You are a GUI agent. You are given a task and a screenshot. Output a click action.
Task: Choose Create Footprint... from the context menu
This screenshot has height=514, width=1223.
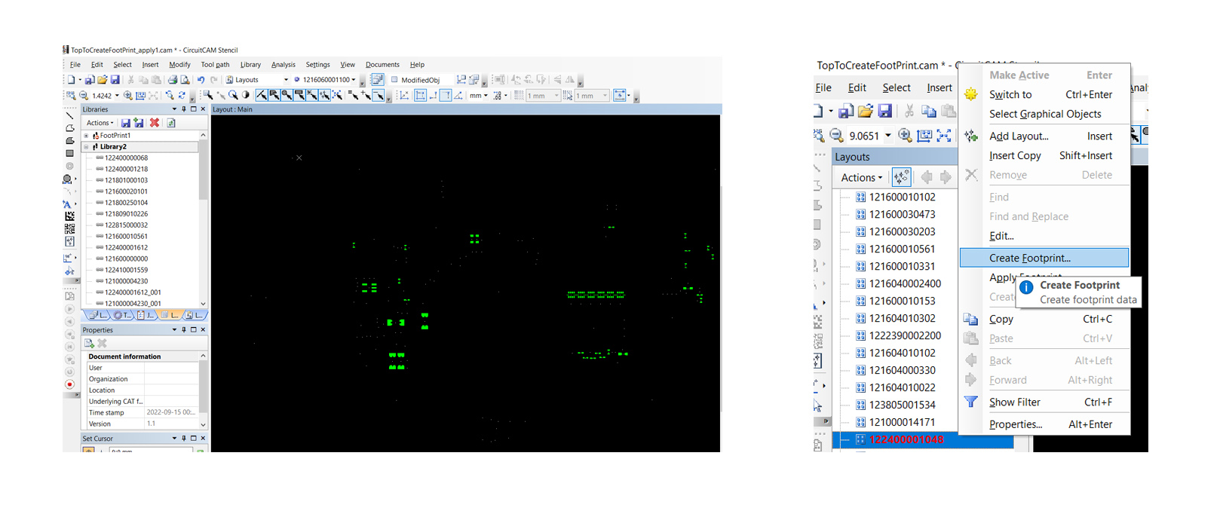coord(1029,258)
